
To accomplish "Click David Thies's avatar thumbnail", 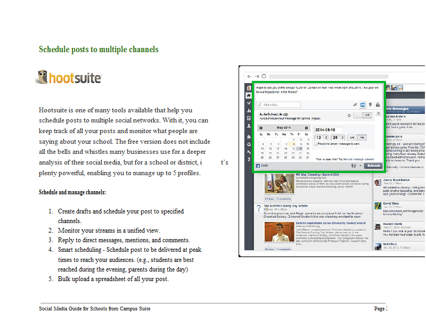I will 378,206.
